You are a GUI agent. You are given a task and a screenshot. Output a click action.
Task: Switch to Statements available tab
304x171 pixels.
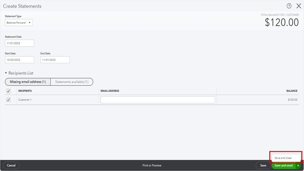(x=72, y=82)
